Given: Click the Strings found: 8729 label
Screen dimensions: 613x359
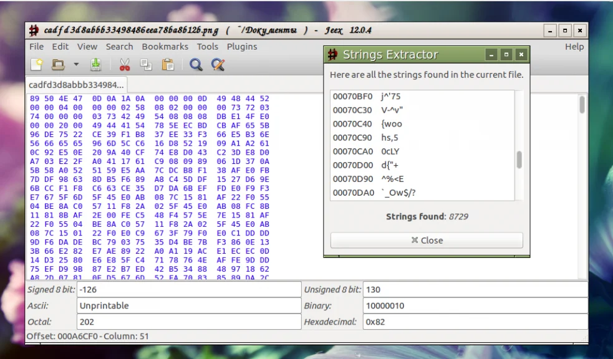Looking at the screenshot, I should coord(427,216).
